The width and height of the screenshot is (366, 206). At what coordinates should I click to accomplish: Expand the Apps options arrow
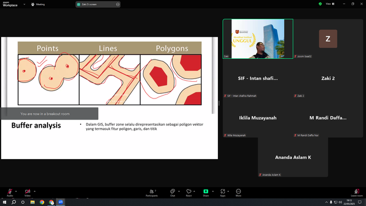[x=228, y=192]
